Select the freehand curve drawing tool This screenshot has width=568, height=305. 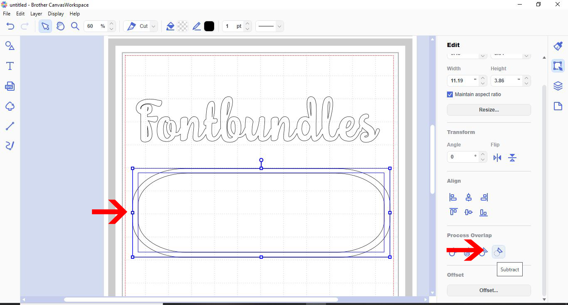(x=10, y=146)
